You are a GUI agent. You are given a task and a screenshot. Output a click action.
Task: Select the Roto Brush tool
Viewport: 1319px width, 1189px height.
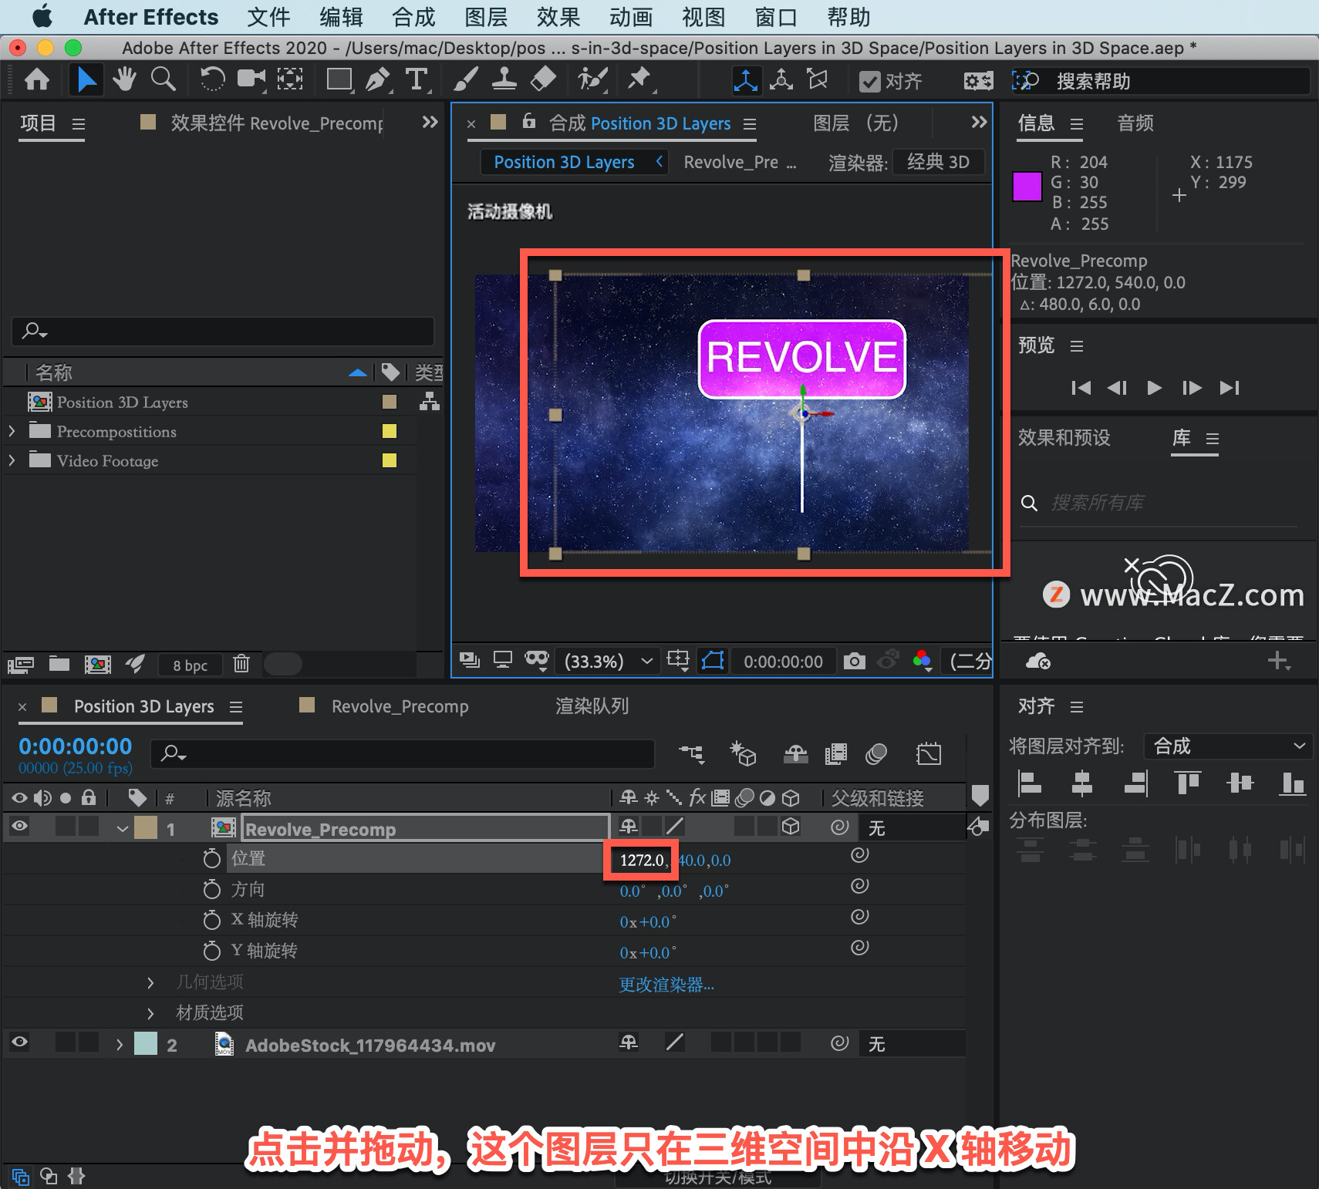[x=592, y=79]
